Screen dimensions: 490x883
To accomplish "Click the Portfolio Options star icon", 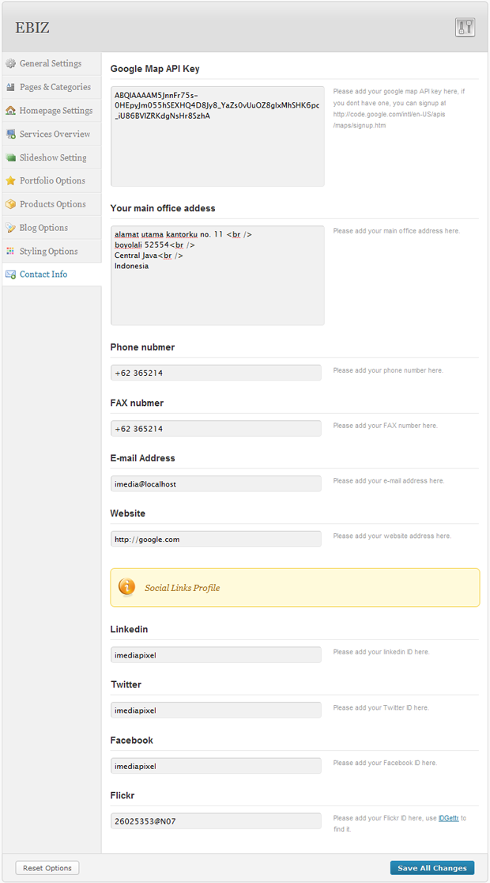I will click(x=11, y=181).
